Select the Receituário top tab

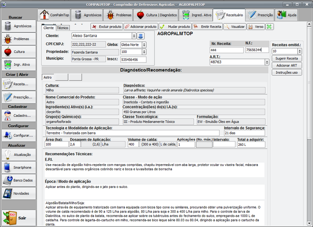pos(229,15)
